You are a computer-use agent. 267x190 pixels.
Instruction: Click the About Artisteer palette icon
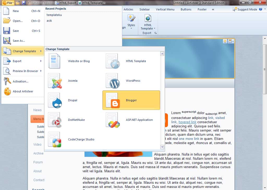pyautogui.click(x=7, y=91)
